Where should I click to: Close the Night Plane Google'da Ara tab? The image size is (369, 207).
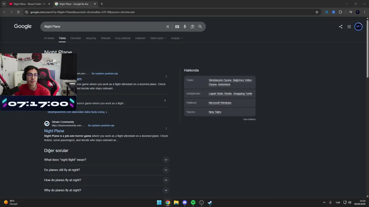[95, 4]
